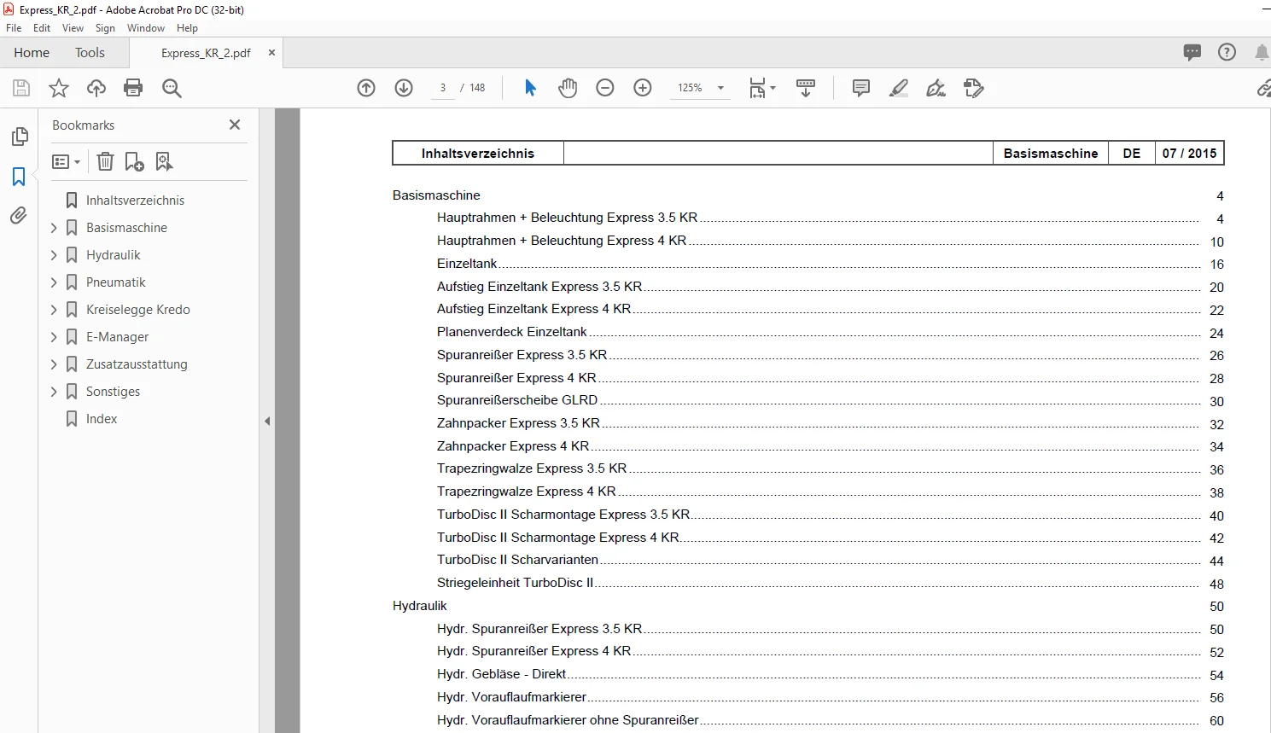
Task: Zoom in with the plus icon
Action: tap(643, 88)
